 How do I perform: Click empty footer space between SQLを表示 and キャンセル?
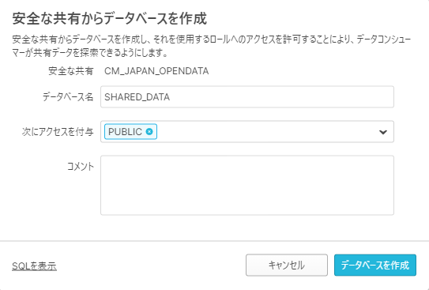click(151, 266)
